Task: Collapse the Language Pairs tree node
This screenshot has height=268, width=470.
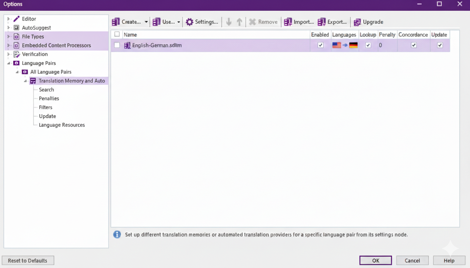Action: [9, 63]
